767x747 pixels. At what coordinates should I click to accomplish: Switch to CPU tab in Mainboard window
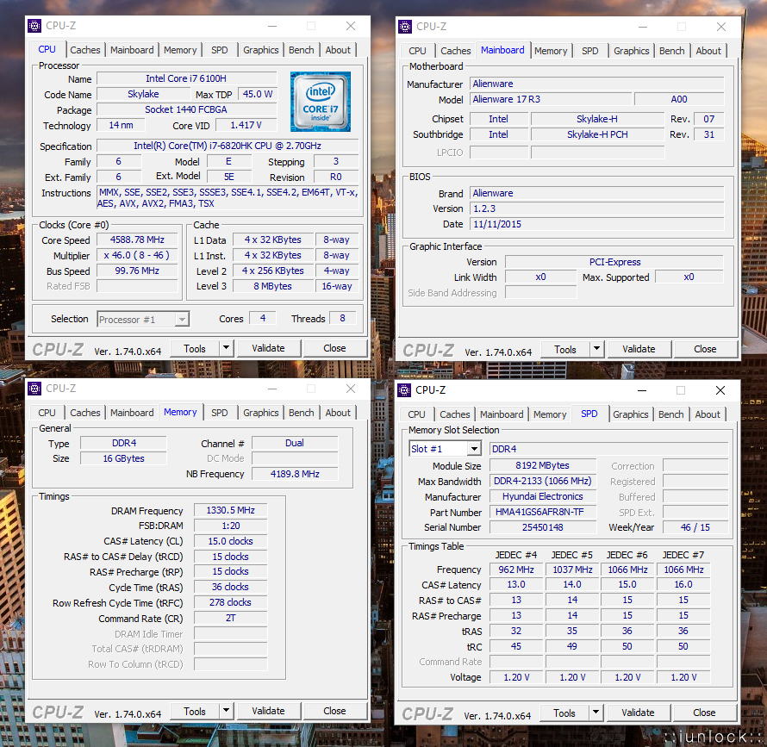click(x=417, y=51)
